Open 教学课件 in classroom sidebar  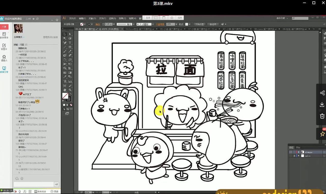(4, 36)
